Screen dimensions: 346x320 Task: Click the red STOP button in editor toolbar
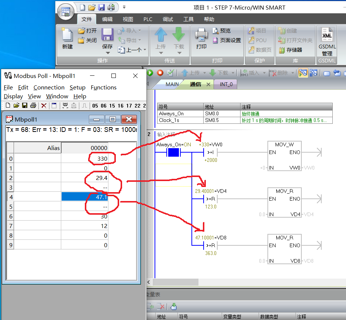pos(160,73)
